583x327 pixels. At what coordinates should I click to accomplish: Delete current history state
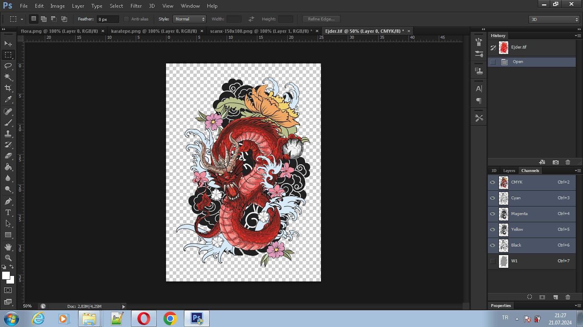(x=568, y=162)
